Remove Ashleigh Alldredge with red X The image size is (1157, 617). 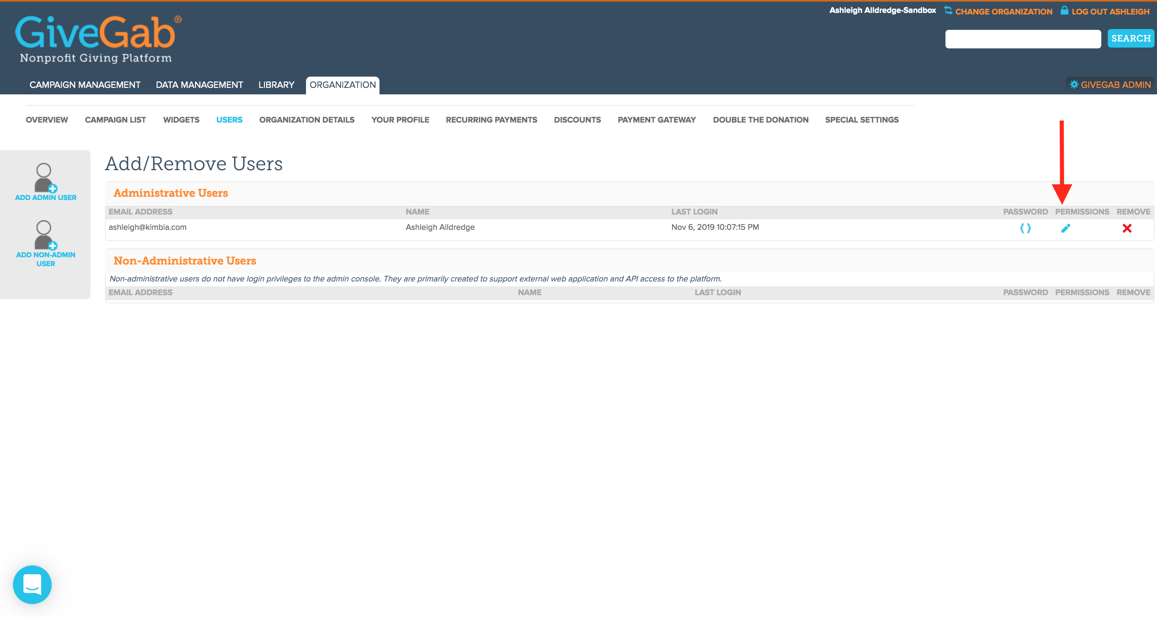pos(1127,228)
